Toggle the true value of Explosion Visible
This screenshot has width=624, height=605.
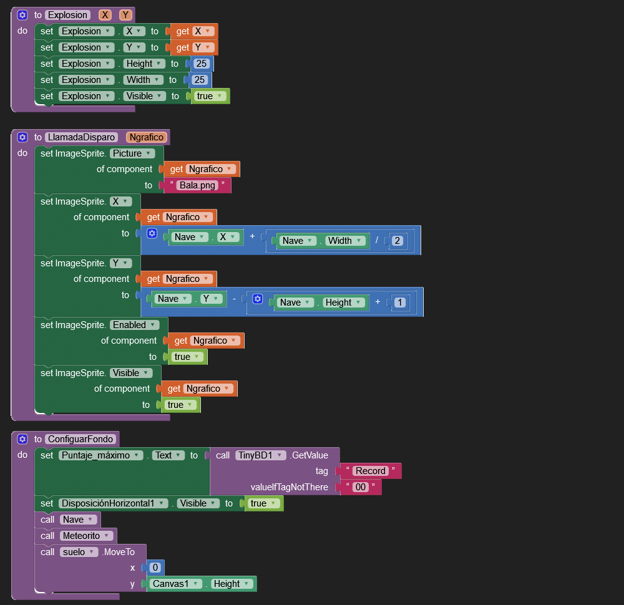click(x=210, y=96)
